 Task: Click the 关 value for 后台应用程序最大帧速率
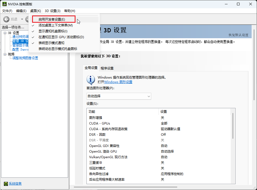(162, 180)
